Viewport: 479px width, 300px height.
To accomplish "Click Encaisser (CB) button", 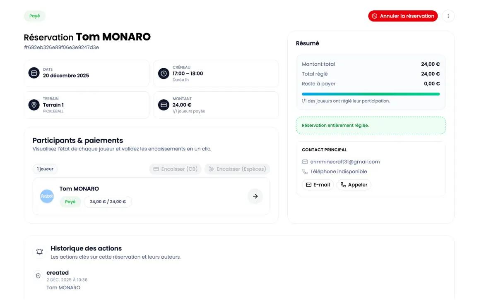I will tap(175, 169).
